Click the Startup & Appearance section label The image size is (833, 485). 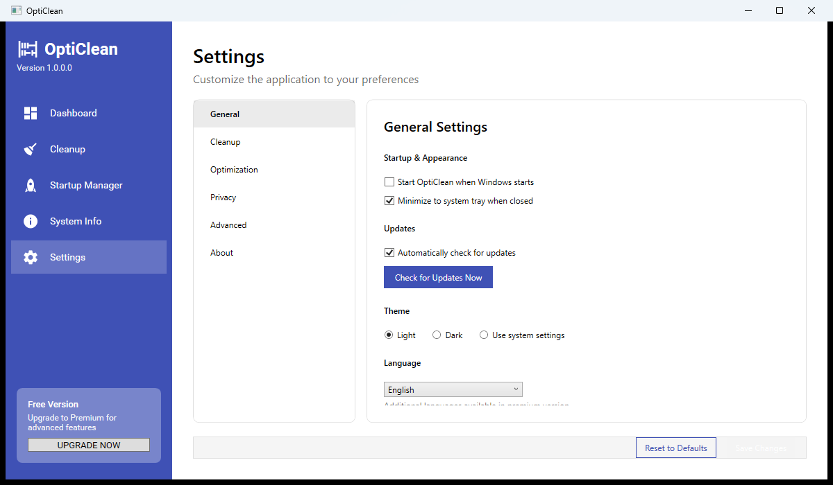tap(426, 158)
